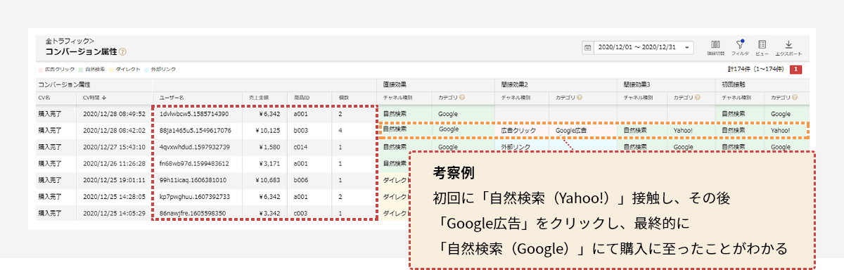The width and height of the screenshot is (844, 270).
Task: Click product ID c014 cell
Action: pyautogui.click(x=301, y=147)
